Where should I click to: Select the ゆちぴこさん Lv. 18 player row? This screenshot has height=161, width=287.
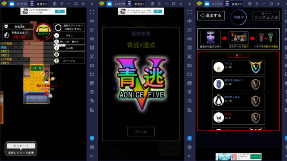tap(239, 101)
